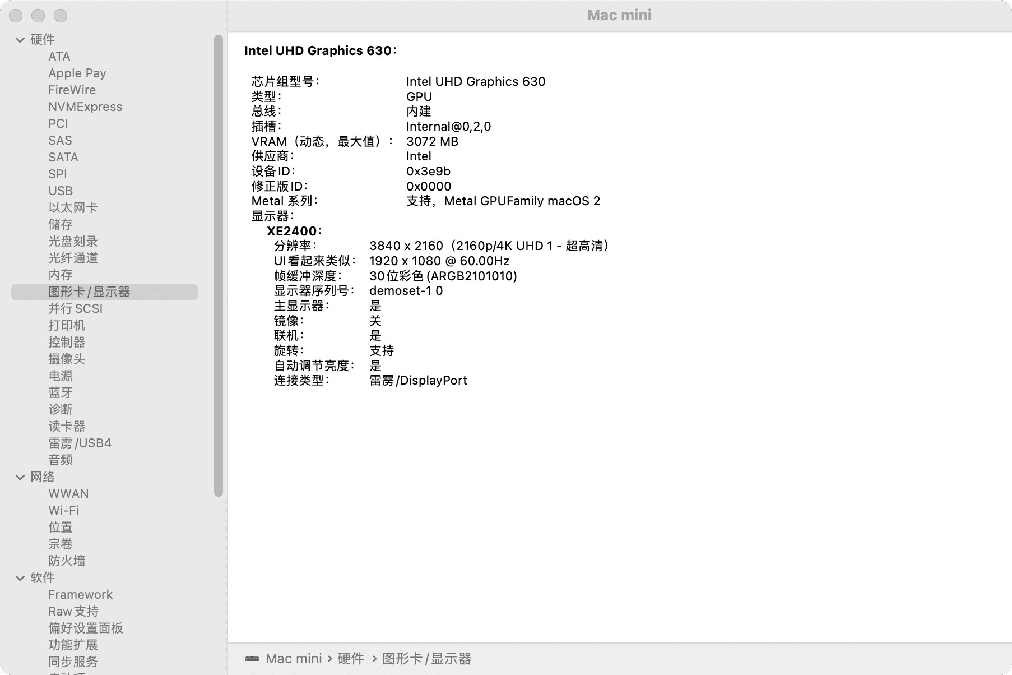Select 读卡器 in the sidebar
This screenshot has width=1012, height=675.
(67, 427)
